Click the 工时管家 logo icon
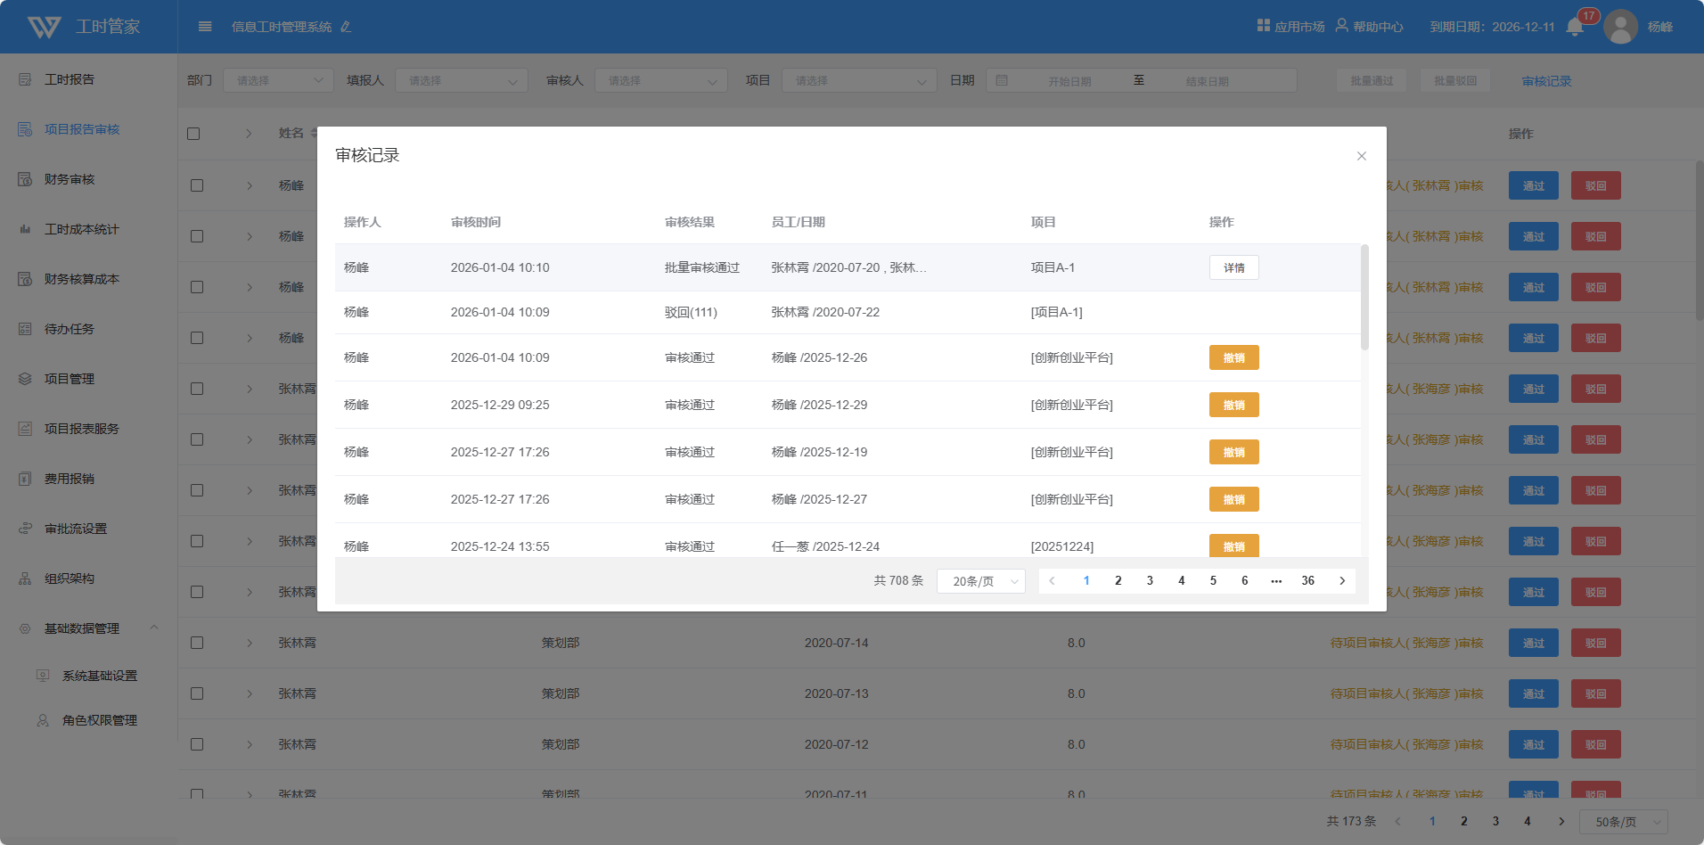This screenshot has height=845, width=1704. [44, 27]
